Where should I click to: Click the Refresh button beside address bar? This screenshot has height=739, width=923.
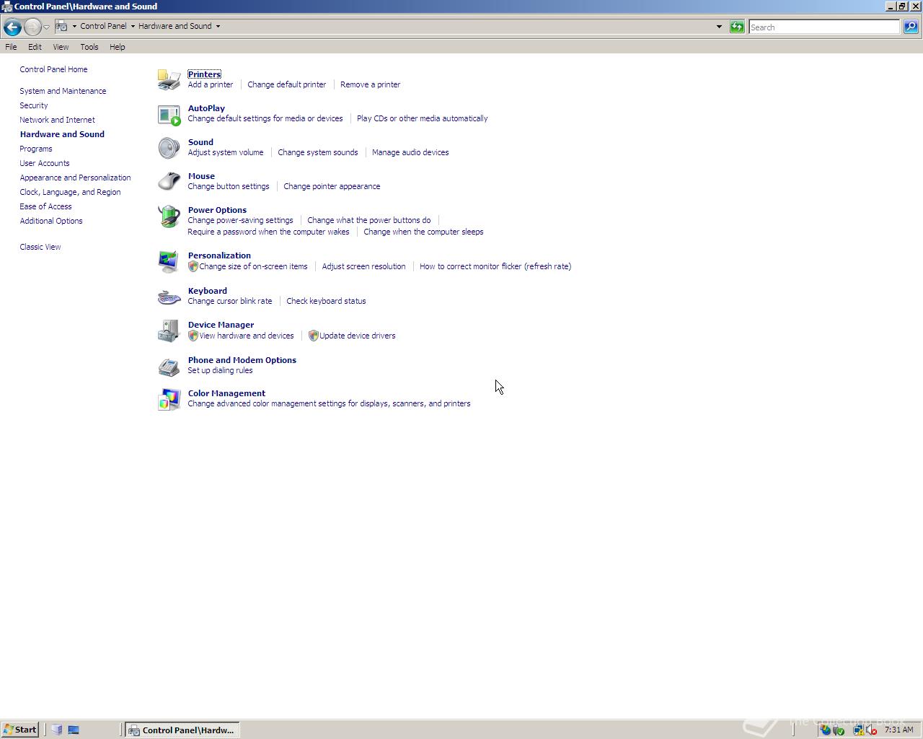pyautogui.click(x=737, y=27)
